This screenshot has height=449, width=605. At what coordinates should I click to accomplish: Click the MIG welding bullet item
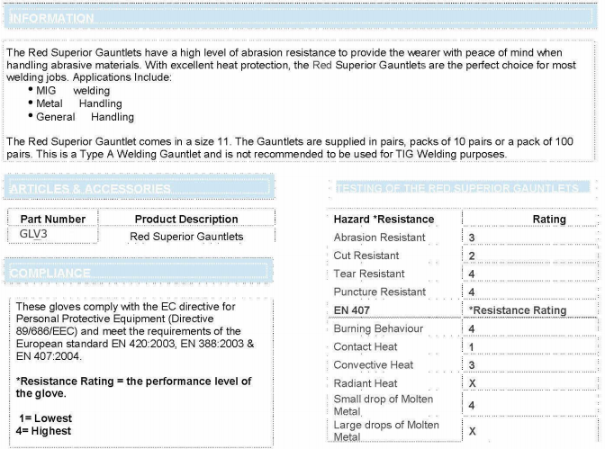(72, 91)
